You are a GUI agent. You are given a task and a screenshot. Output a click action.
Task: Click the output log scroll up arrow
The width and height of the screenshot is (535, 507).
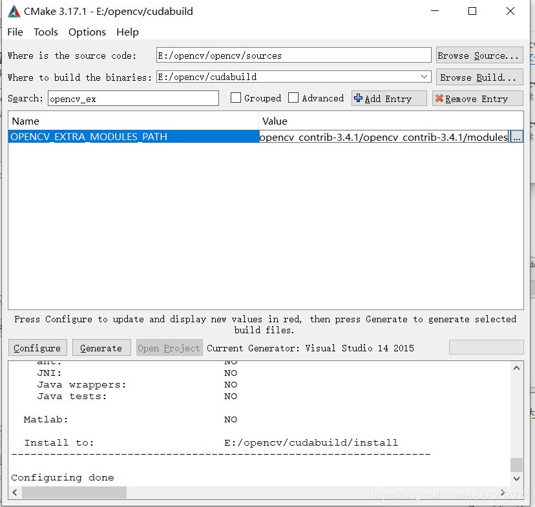coord(516,368)
